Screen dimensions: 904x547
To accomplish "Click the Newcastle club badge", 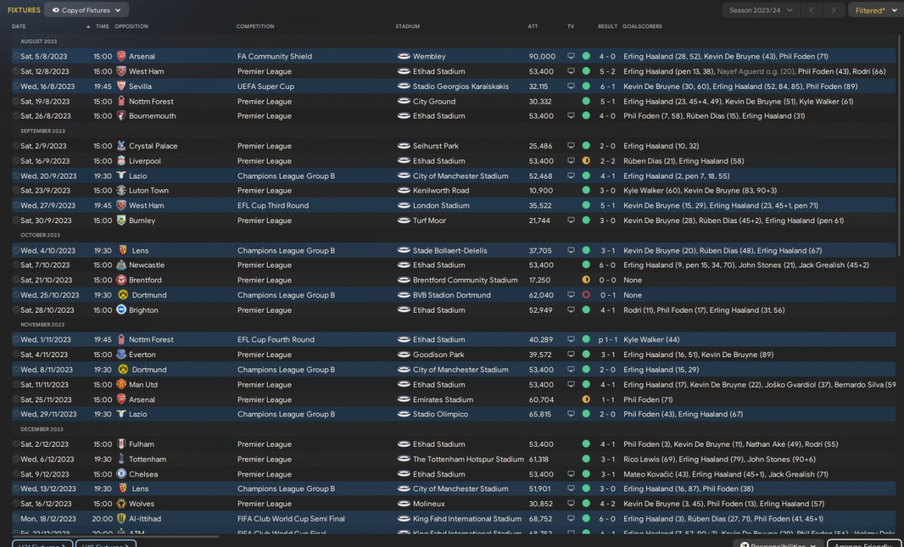I will click(x=121, y=265).
